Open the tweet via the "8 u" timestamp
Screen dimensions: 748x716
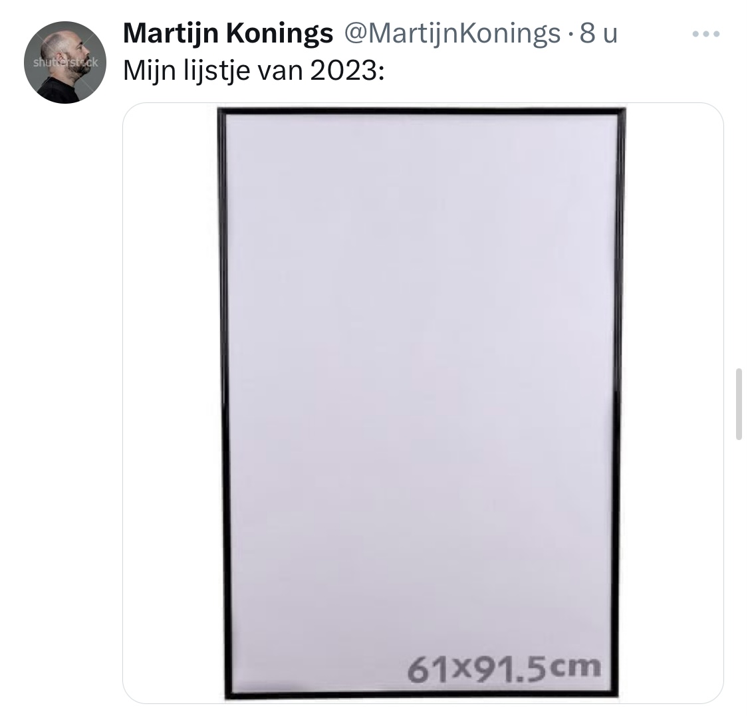point(598,33)
